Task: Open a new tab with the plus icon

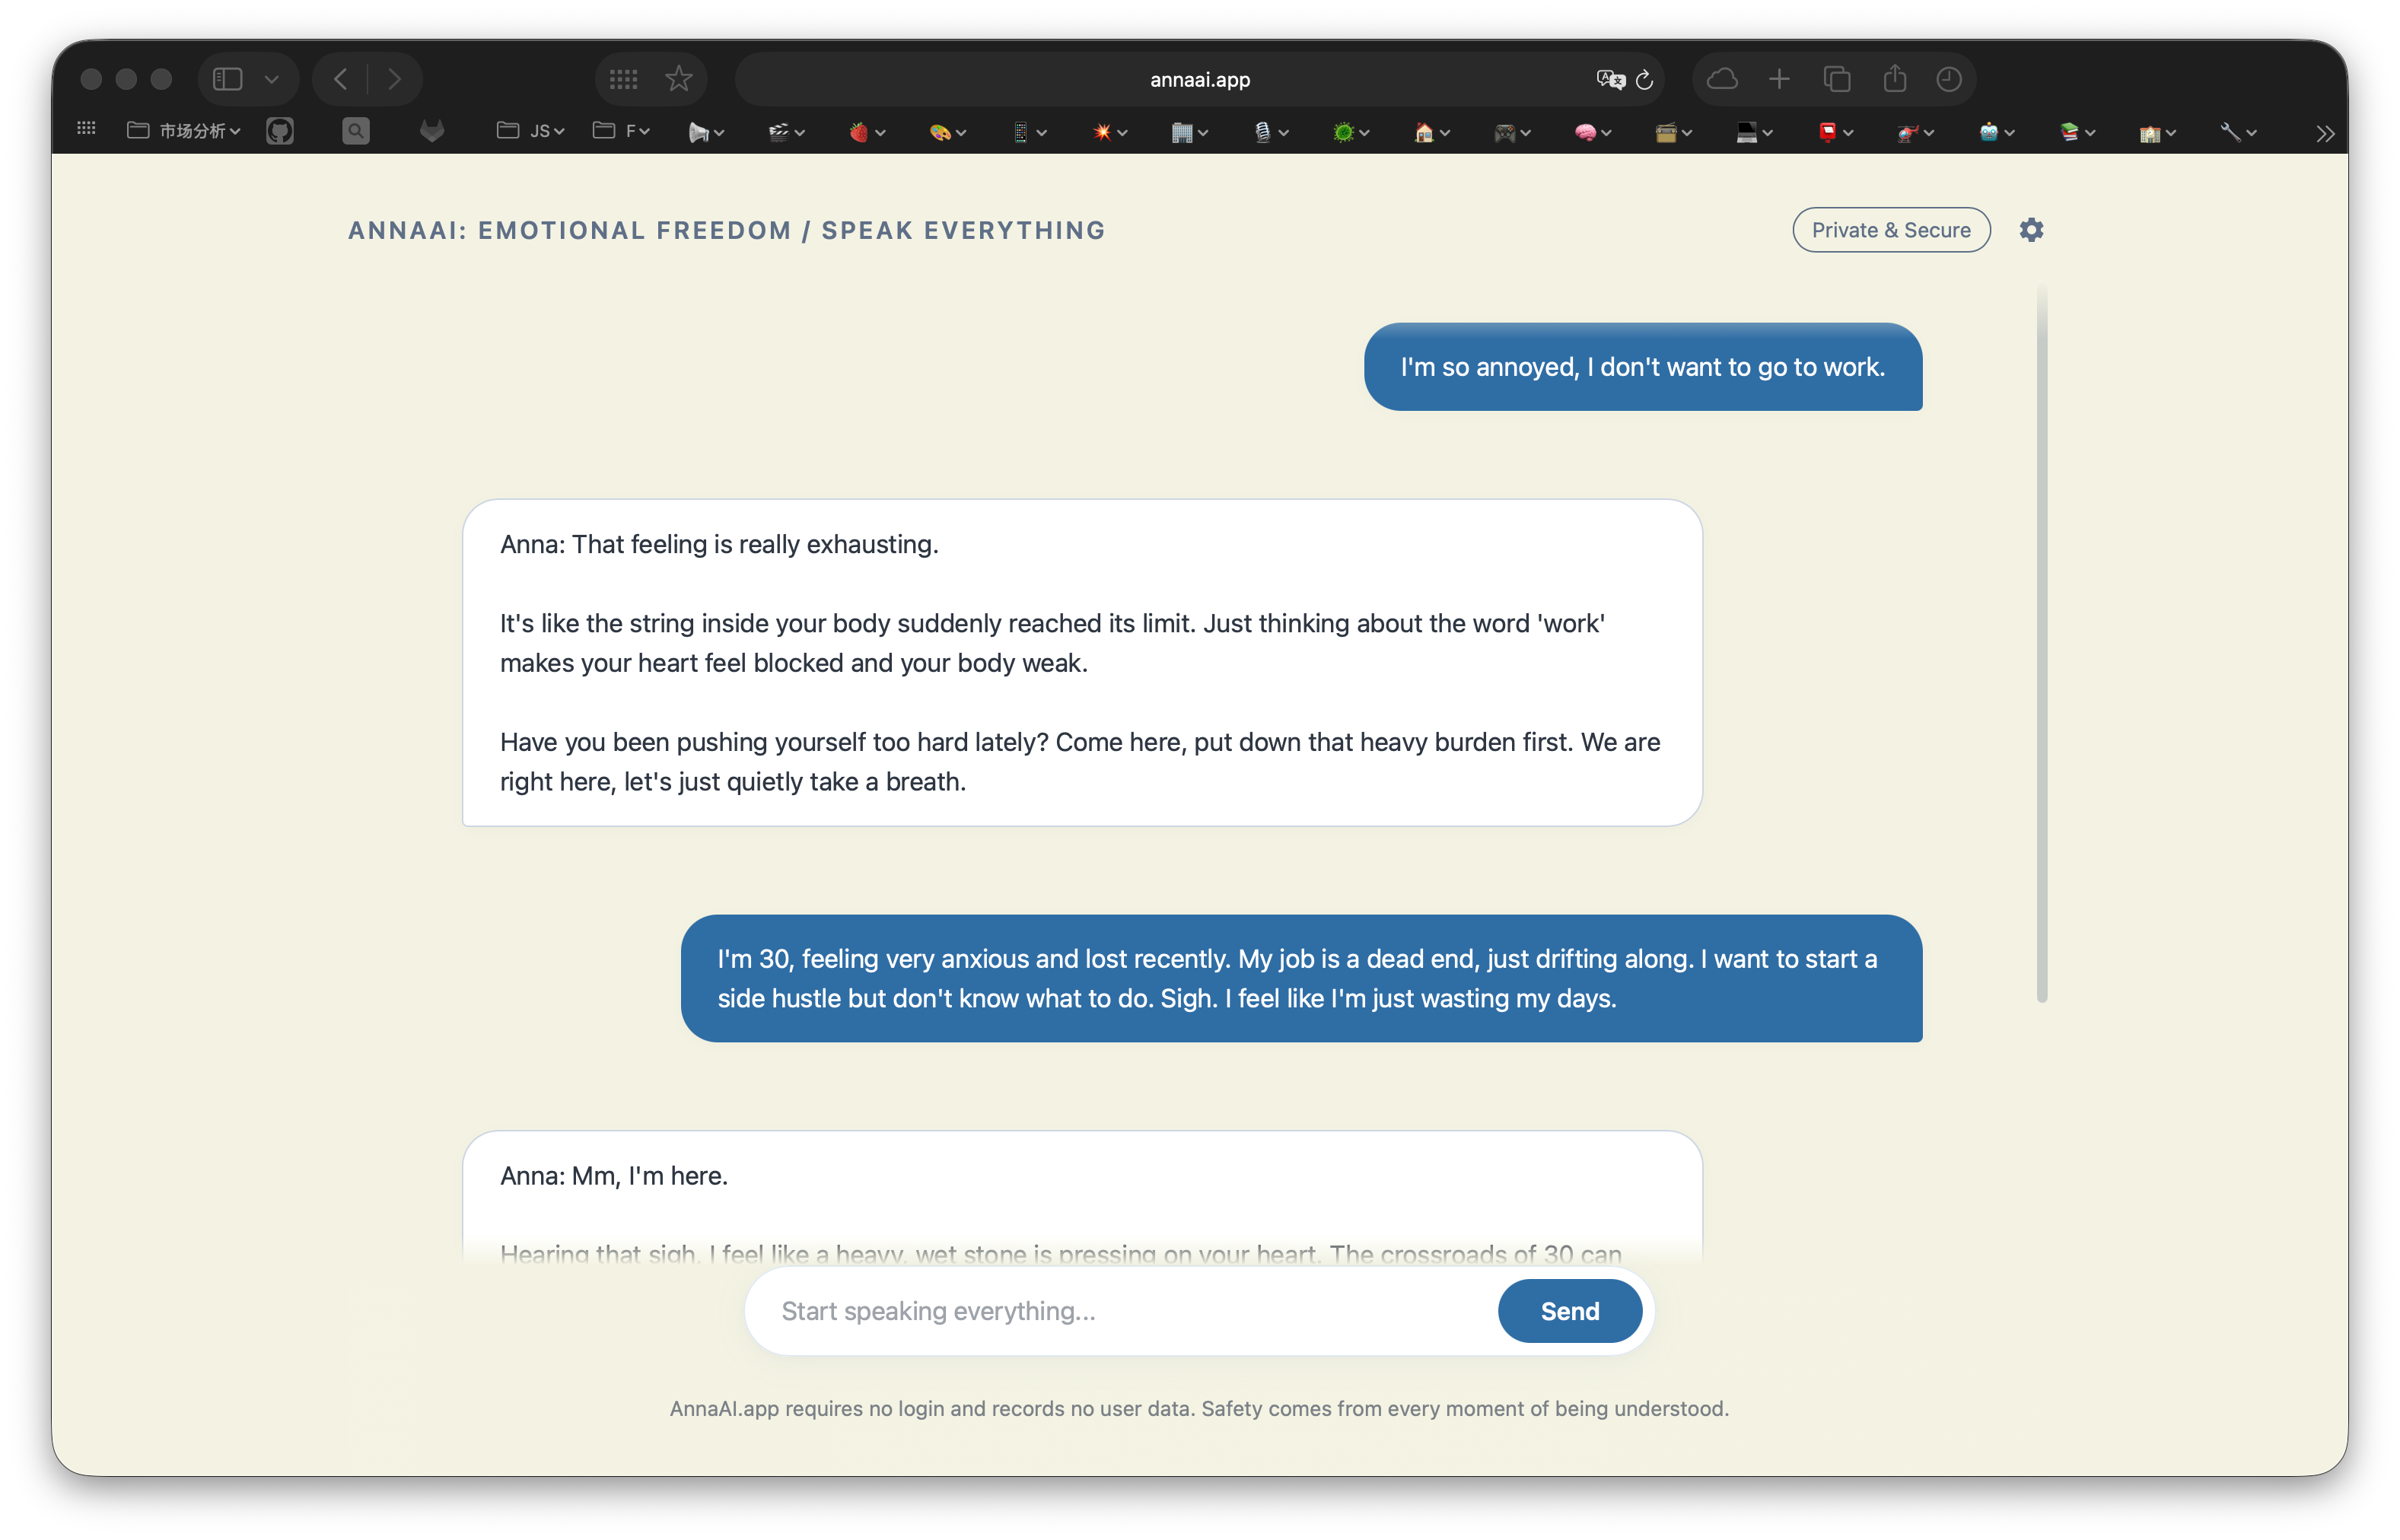Action: 1780,79
